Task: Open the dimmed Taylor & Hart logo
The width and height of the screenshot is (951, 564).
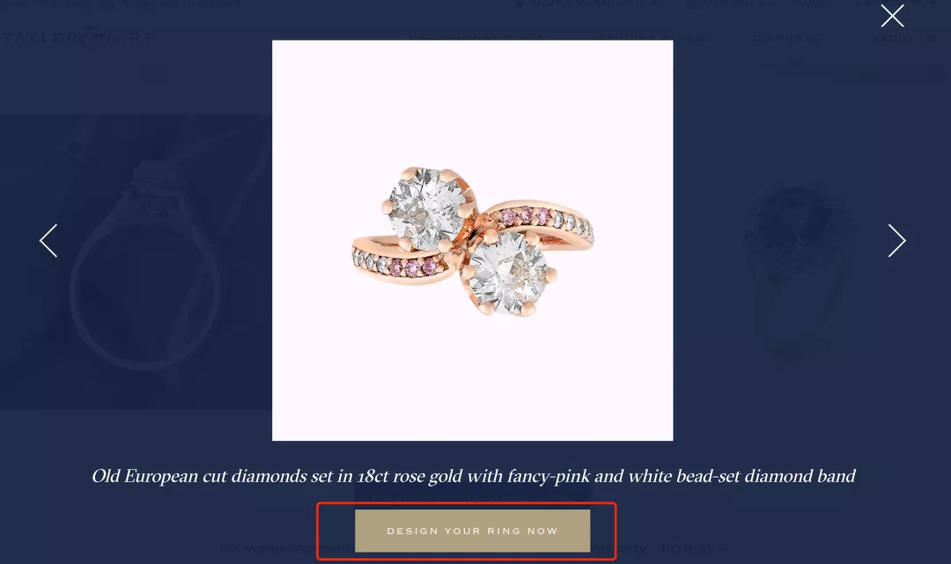Action: click(77, 38)
